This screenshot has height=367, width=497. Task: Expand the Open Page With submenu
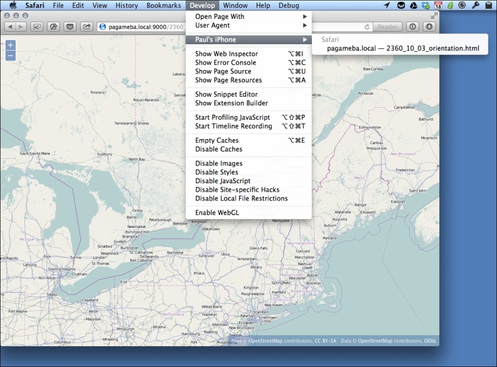pos(219,16)
